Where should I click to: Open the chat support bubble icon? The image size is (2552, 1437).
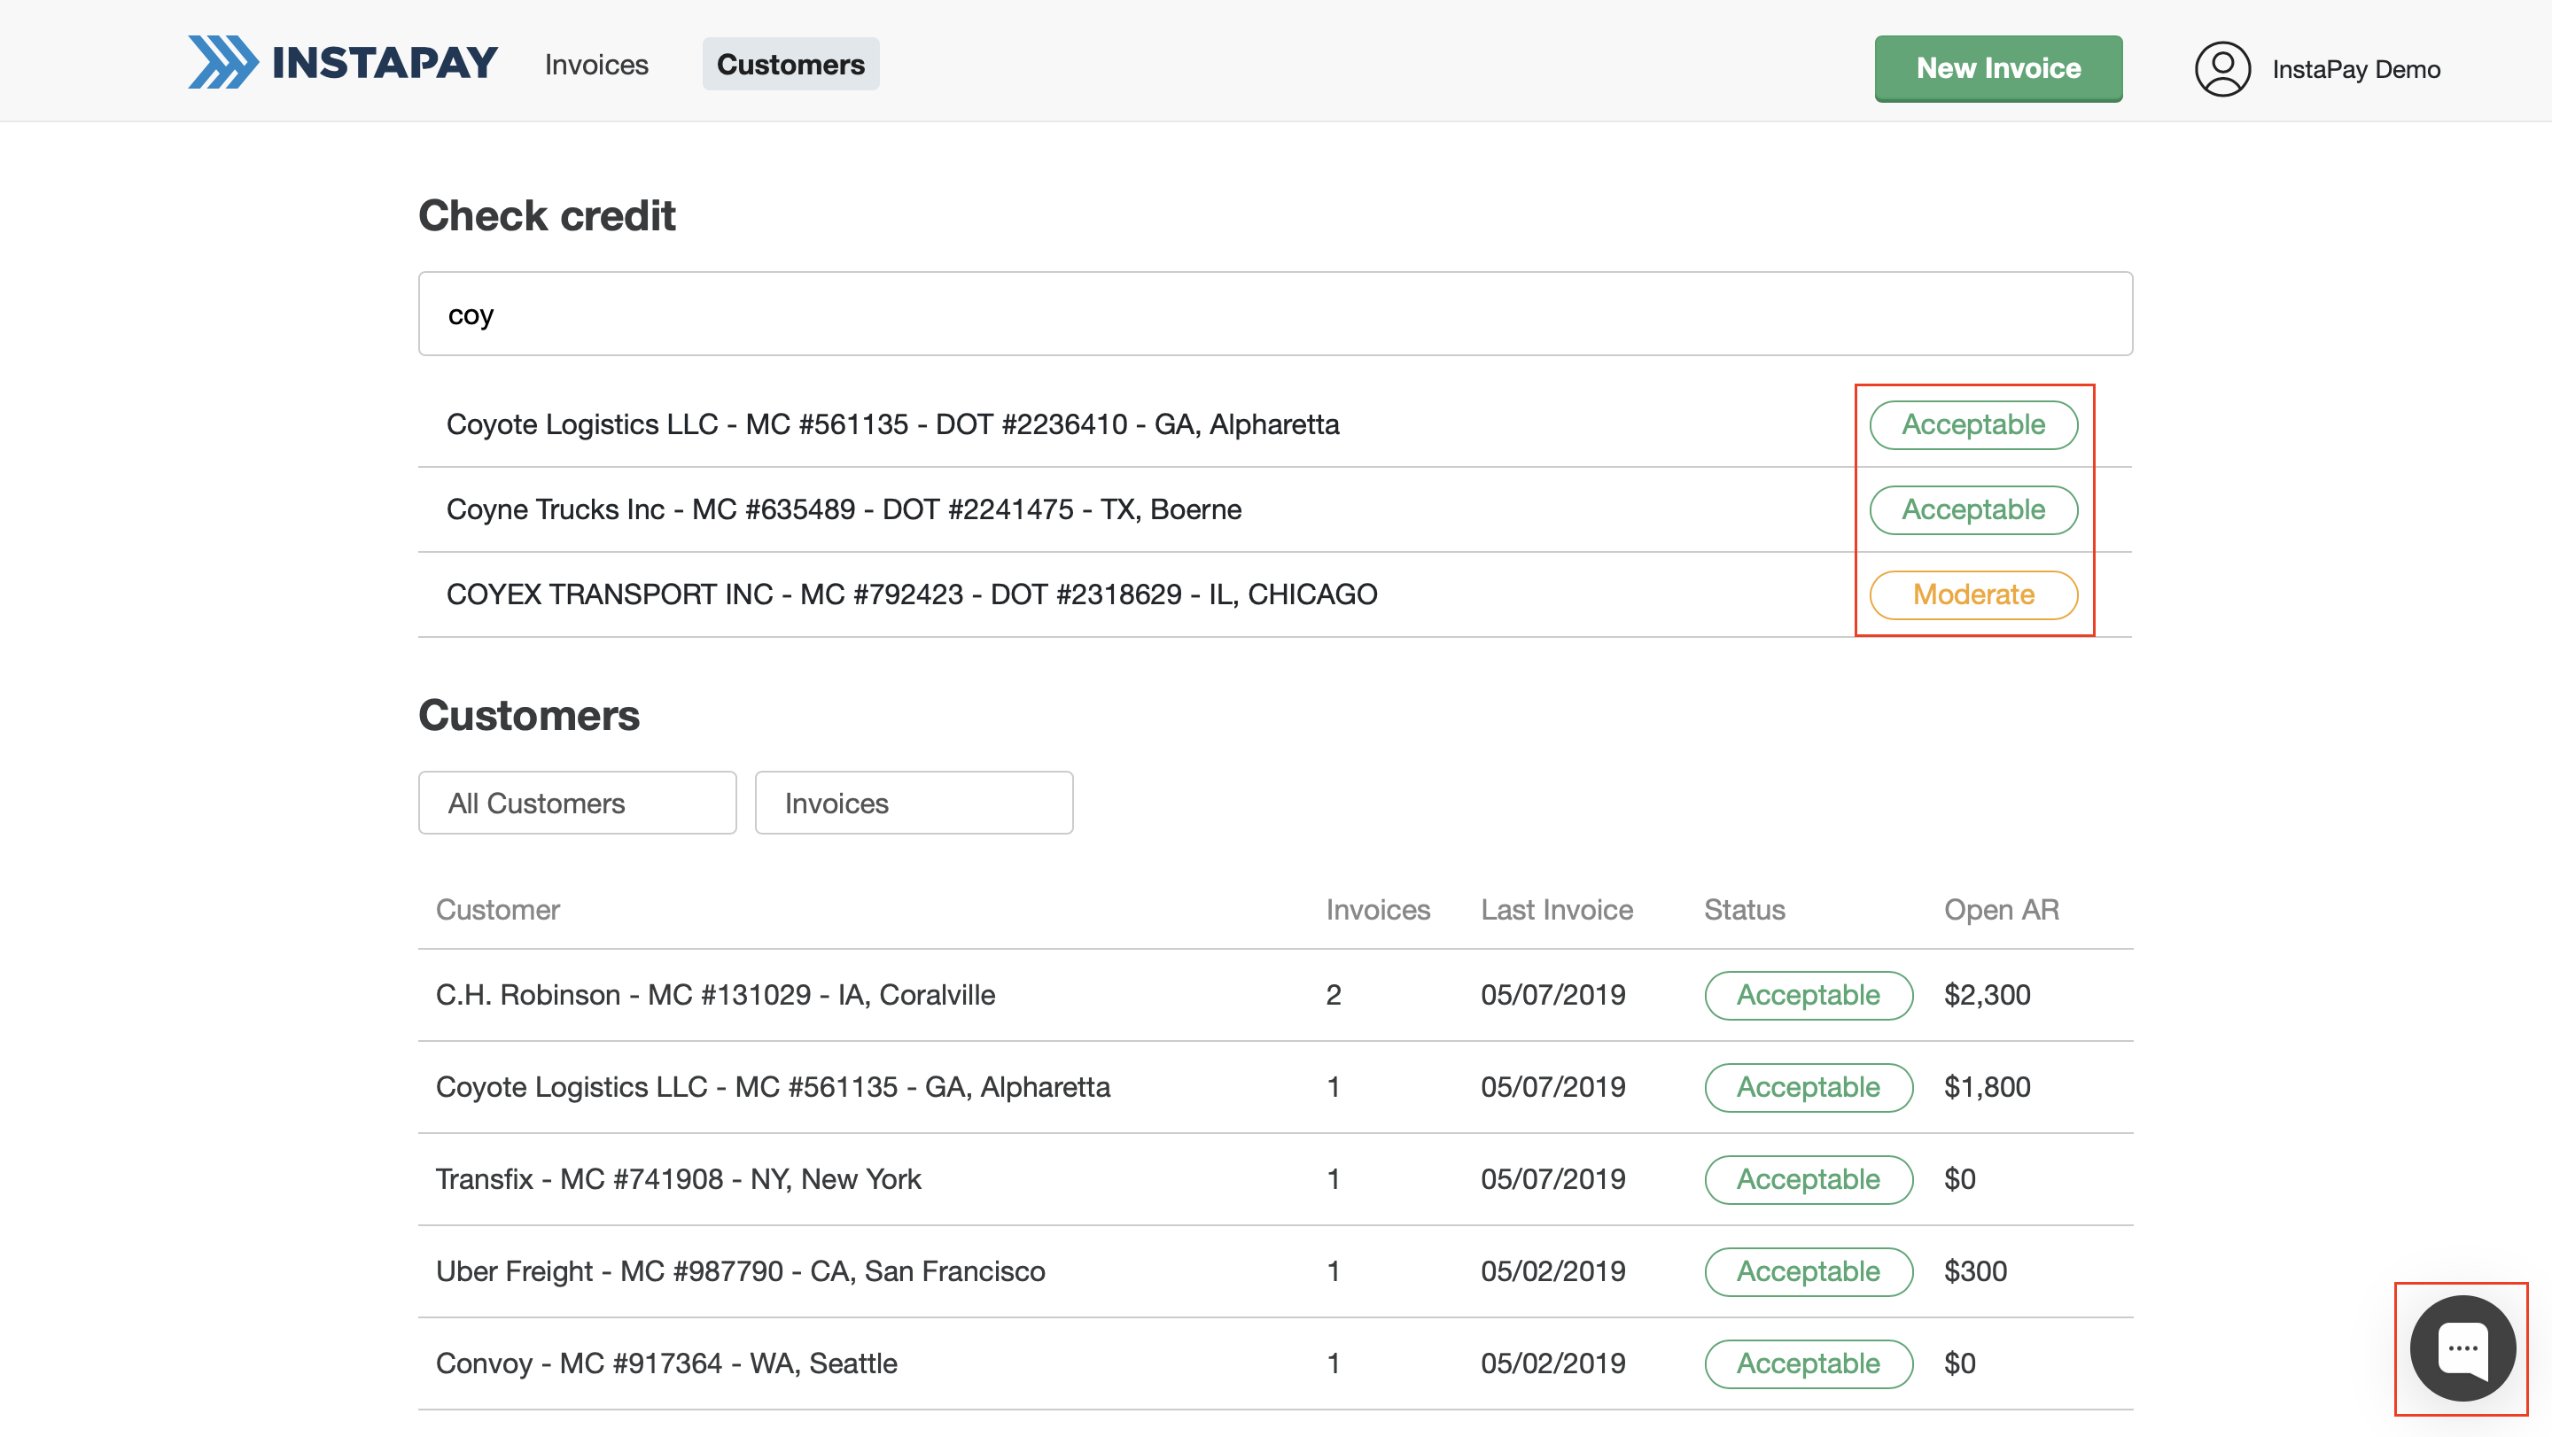(x=2462, y=1348)
